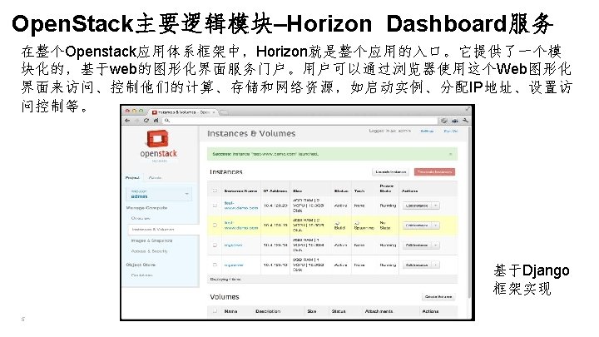
Task: Open Images & Snapshots in the sidebar
Action: pos(151,240)
